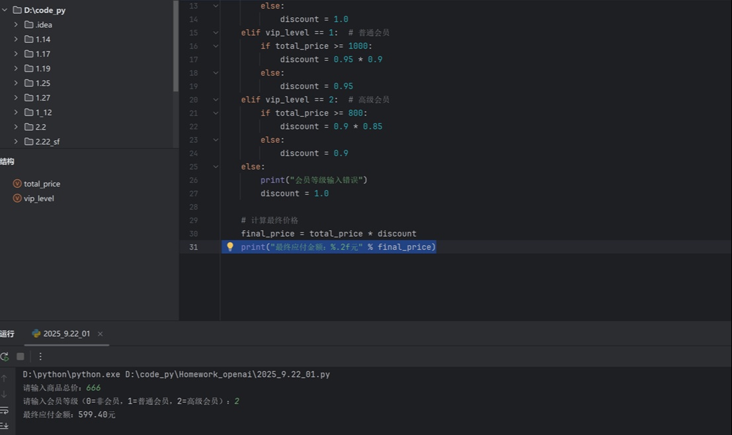The image size is (732, 435).
Task: Fold the else block at line 18
Action: (216, 73)
